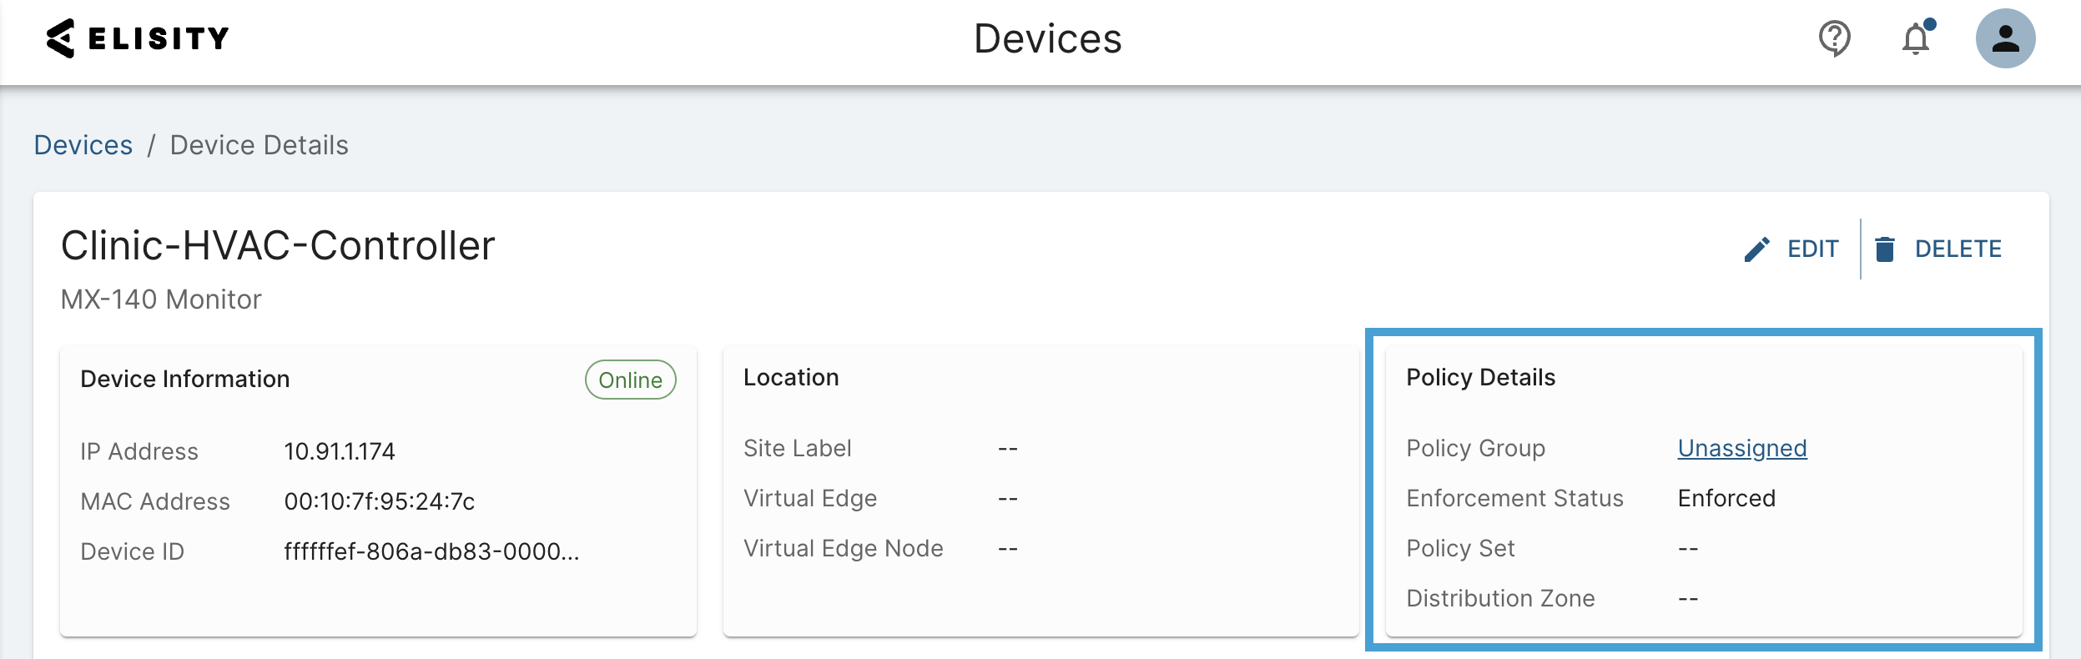Click the Enforced status value

point(1726,499)
